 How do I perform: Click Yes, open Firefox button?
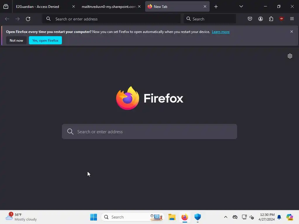45,40
